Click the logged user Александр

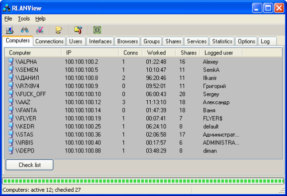(x=216, y=102)
